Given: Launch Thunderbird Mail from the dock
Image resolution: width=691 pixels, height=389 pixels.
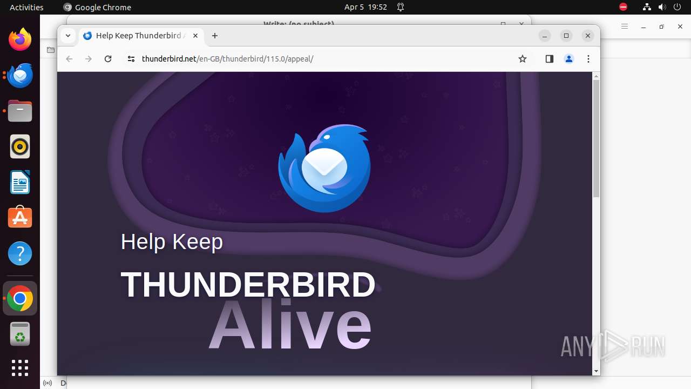Looking at the screenshot, I should click(x=20, y=75).
